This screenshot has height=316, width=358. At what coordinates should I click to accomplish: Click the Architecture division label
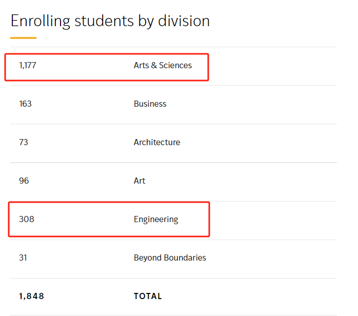[x=157, y=142]
